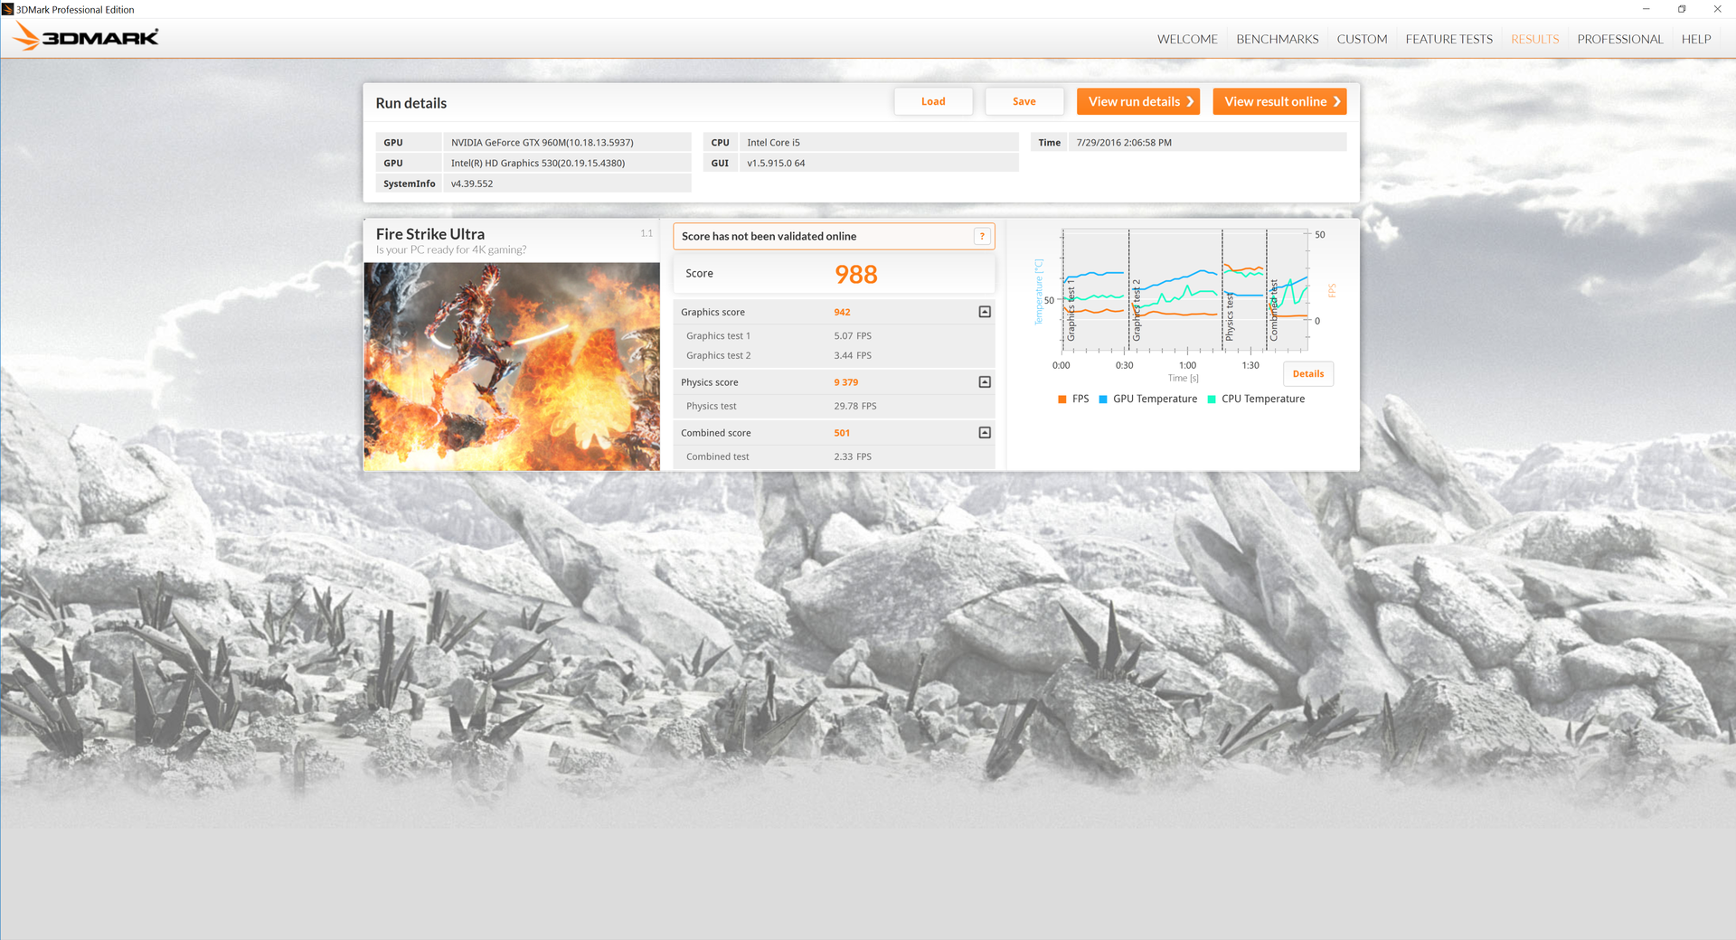Click the Physics score value 9 379
Viewport: 1736px width, 940px height.
(x=846, y=382)
